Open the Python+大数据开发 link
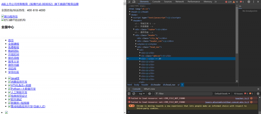 (22, 89)
